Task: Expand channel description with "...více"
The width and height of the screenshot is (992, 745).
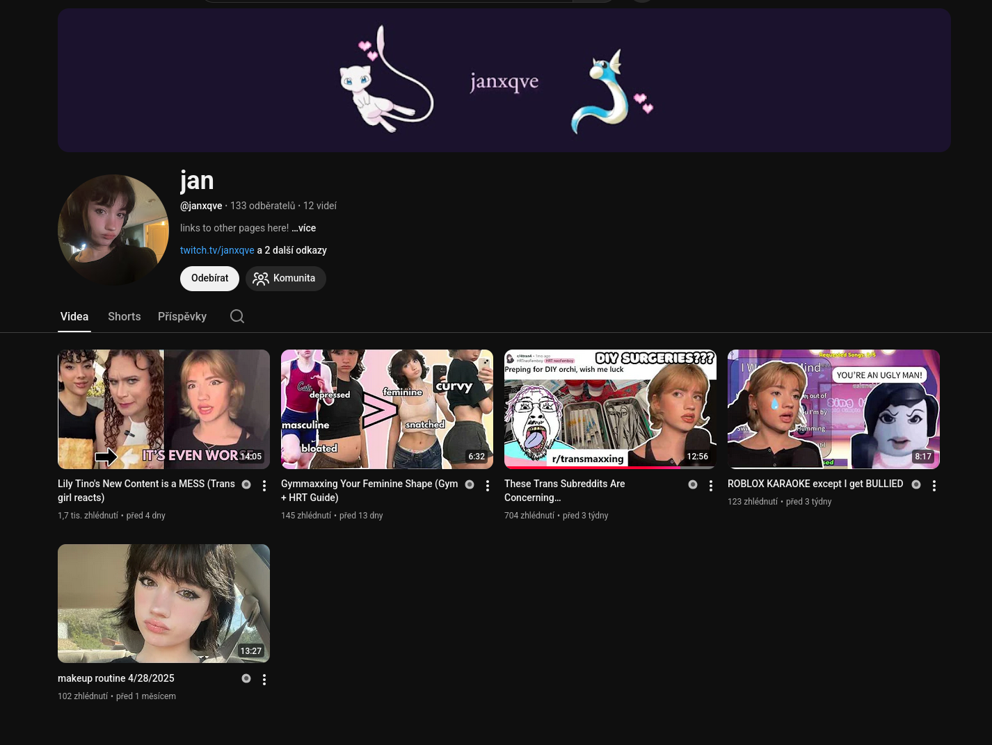Action: tap(304, 228)
